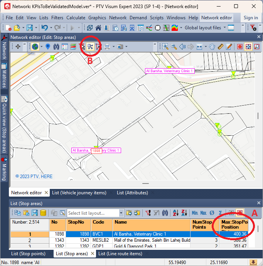263x266 pixels.
Task: Toggle the filter icon in list toolbar
Action: 148,213
